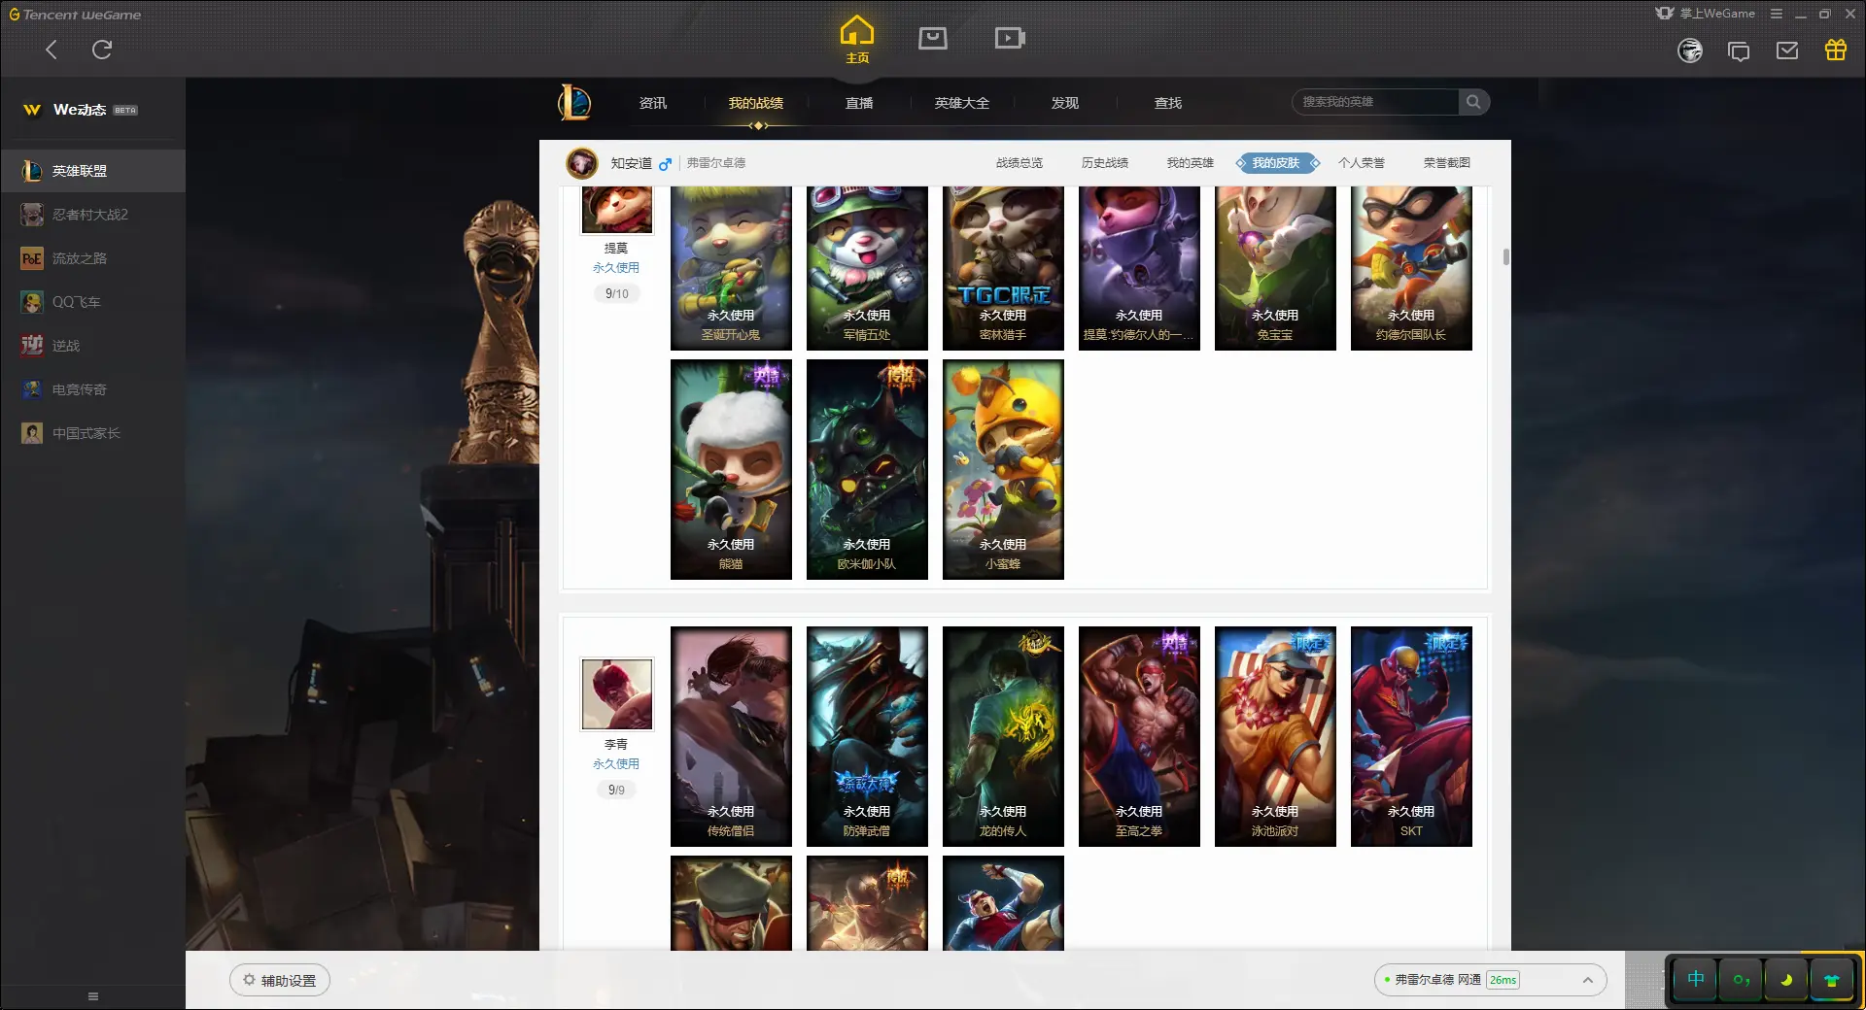The image size is (1866, 1010).
Task: Select 忍者村大战2 in the sidebar
Action: pyautogui.click(x=92, y=215)
